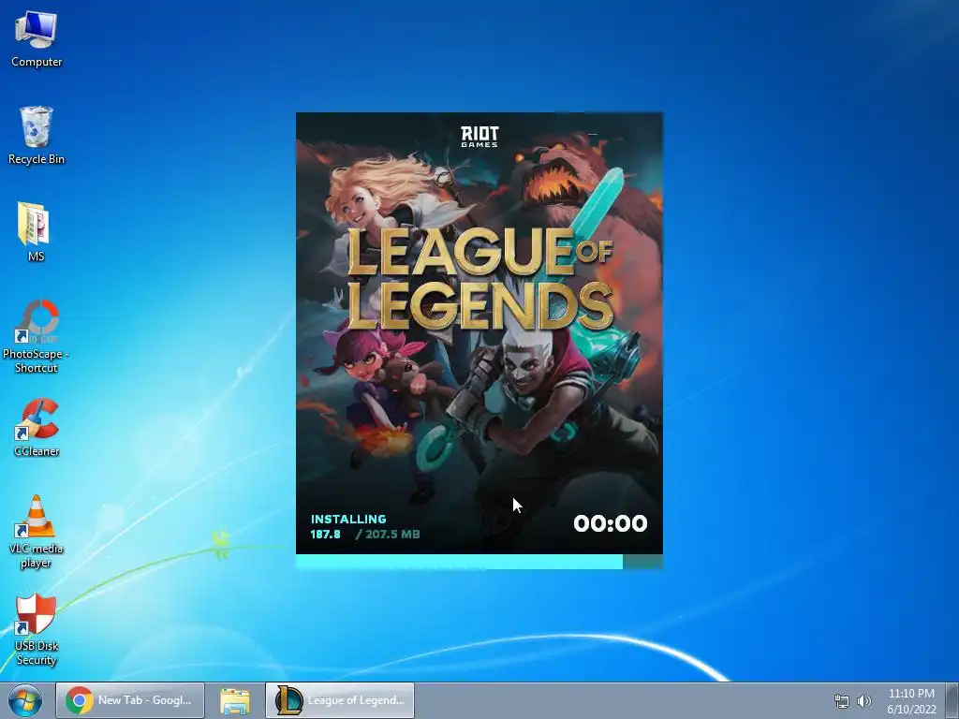Click the Show desktop strip at the taskbar end
Viewport: 959px width, 719px height.
click(x=952, y=700)
